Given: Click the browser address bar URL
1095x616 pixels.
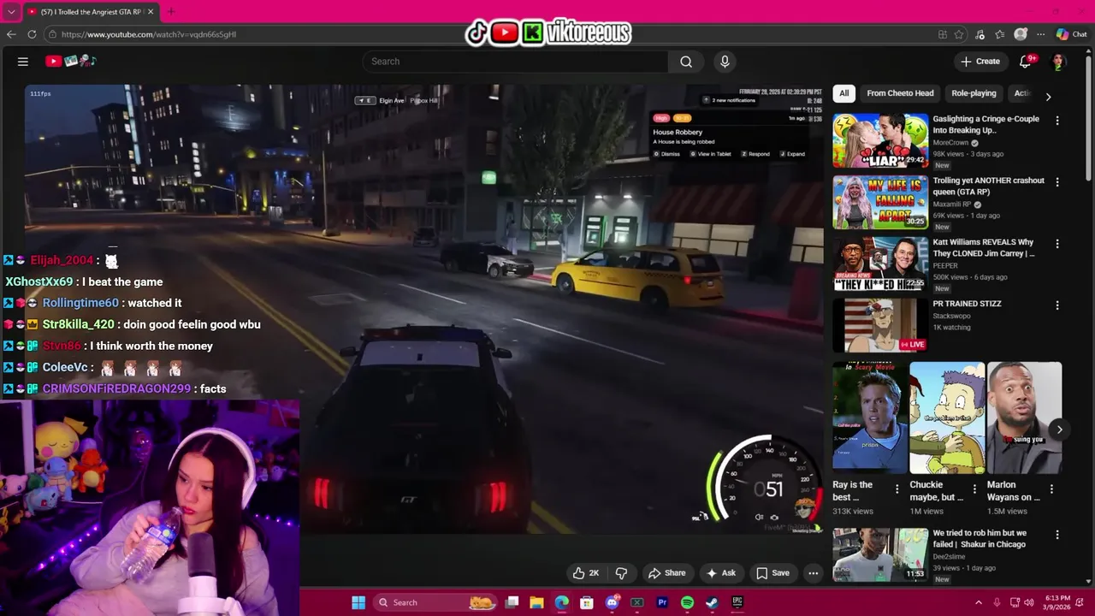Looking at the screenshot, I should pos(148,34).
